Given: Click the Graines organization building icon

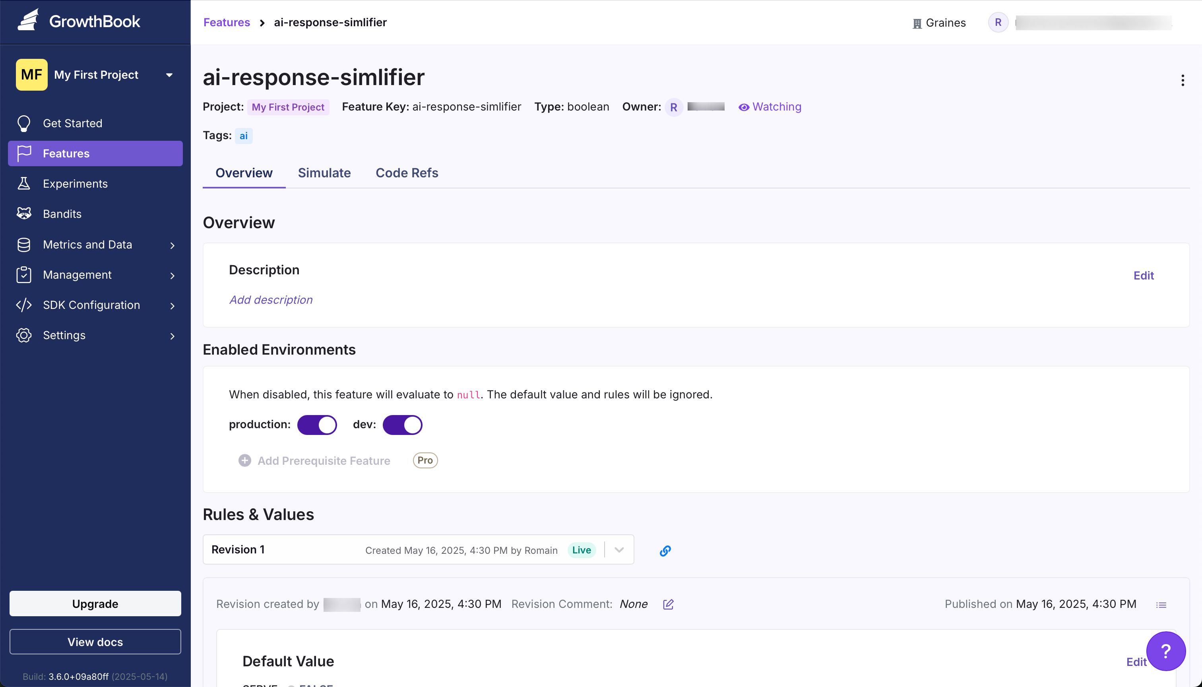Looking at the screenshot, I should pyautogui.click(x=917, y=23).
